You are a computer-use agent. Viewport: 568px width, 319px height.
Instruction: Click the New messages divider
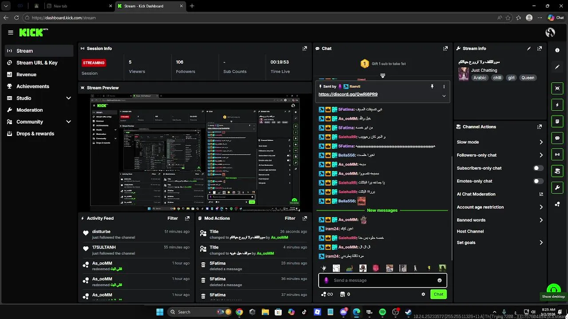(x=382, y=210)
